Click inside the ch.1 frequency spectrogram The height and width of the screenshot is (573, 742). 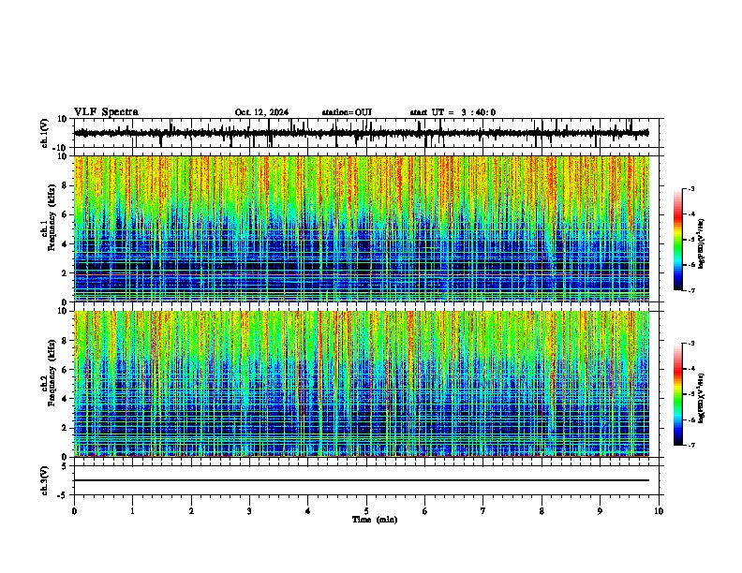coord(362,228)
